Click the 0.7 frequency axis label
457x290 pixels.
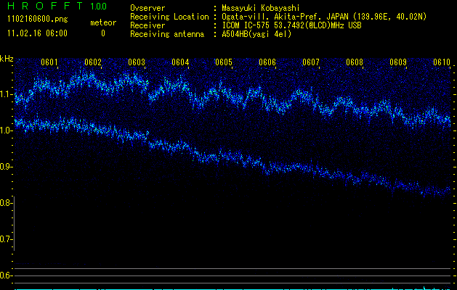tap(7, 239)
